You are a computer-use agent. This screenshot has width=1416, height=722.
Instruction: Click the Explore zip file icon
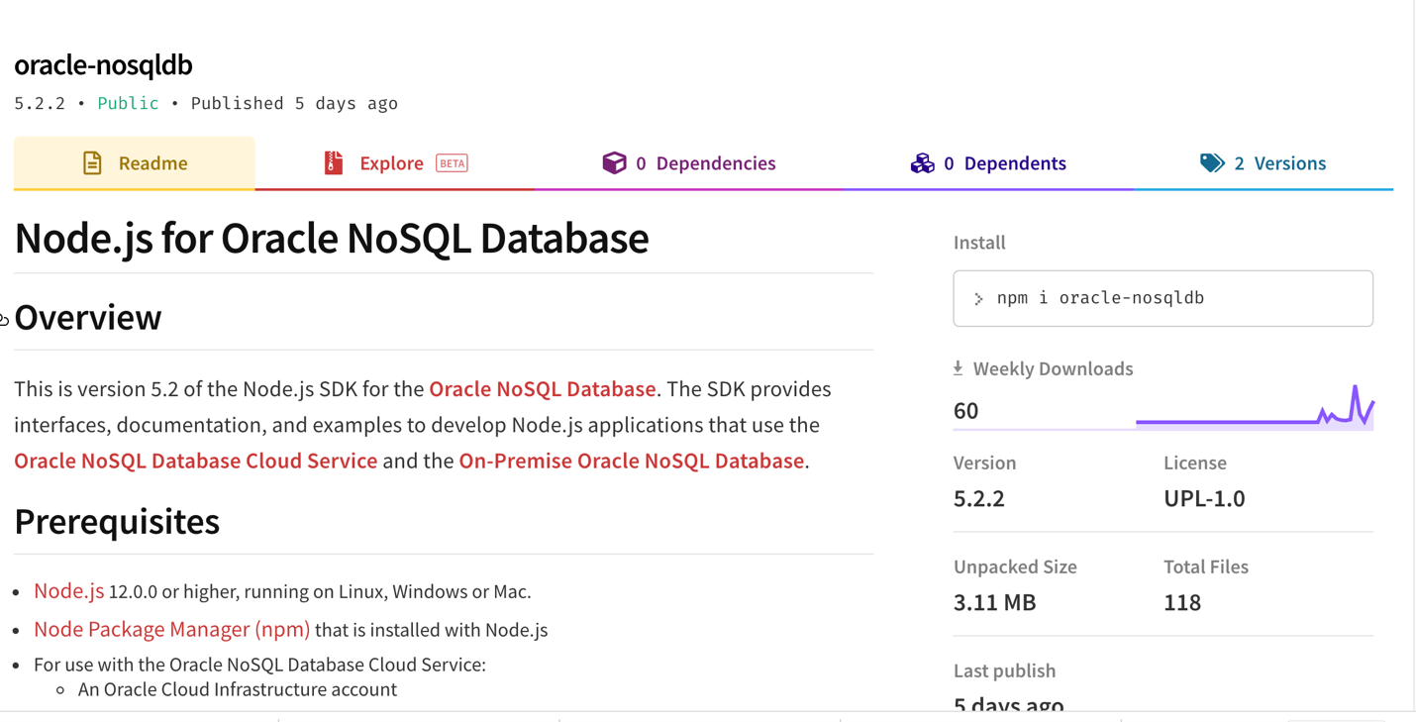pyautogui.click(x=334, y=163)
